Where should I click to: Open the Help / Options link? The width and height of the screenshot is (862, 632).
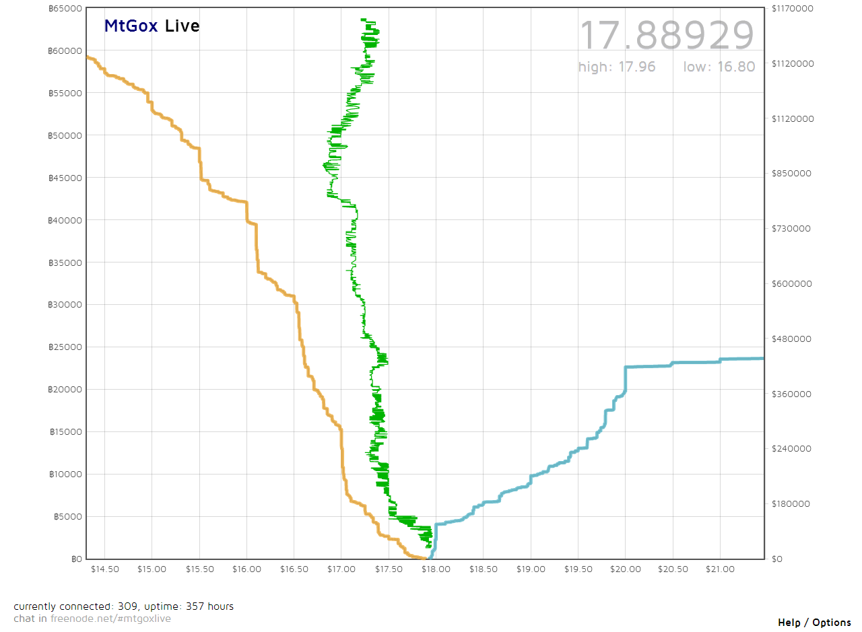(x=814, y=623)
